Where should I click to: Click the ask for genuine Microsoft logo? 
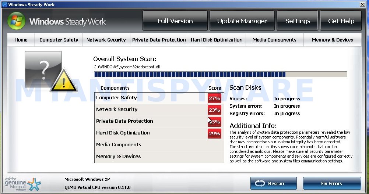tap(23, 184)
